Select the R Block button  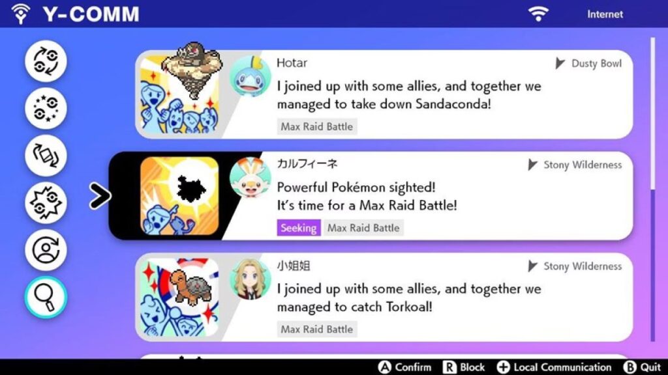pyautogui.click(x=464, y=367)
